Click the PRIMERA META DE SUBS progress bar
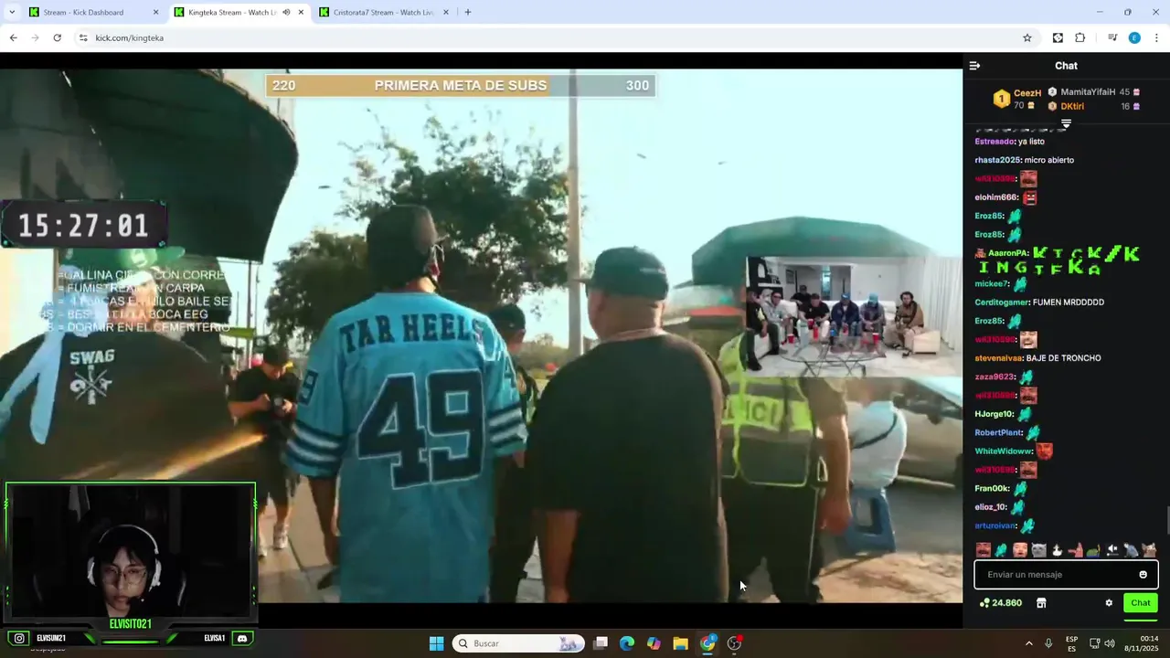The width and height of the screenshot is (1170, 658). 461,85
